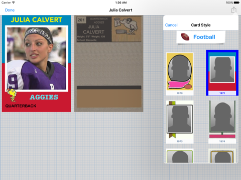Viewport: 241px width, 180px height.
Task: Click the Wi-Fi icon in status bar
Action: click(x=14, y=2)
